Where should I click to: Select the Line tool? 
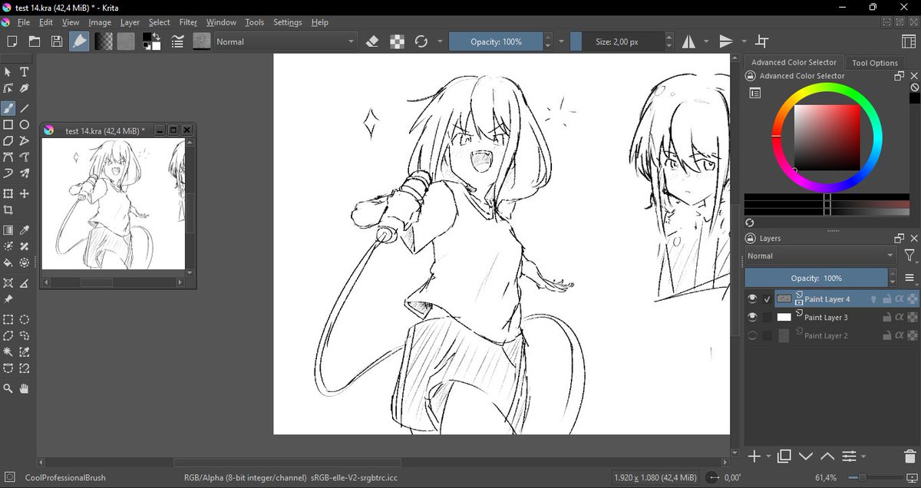(25, 108)
